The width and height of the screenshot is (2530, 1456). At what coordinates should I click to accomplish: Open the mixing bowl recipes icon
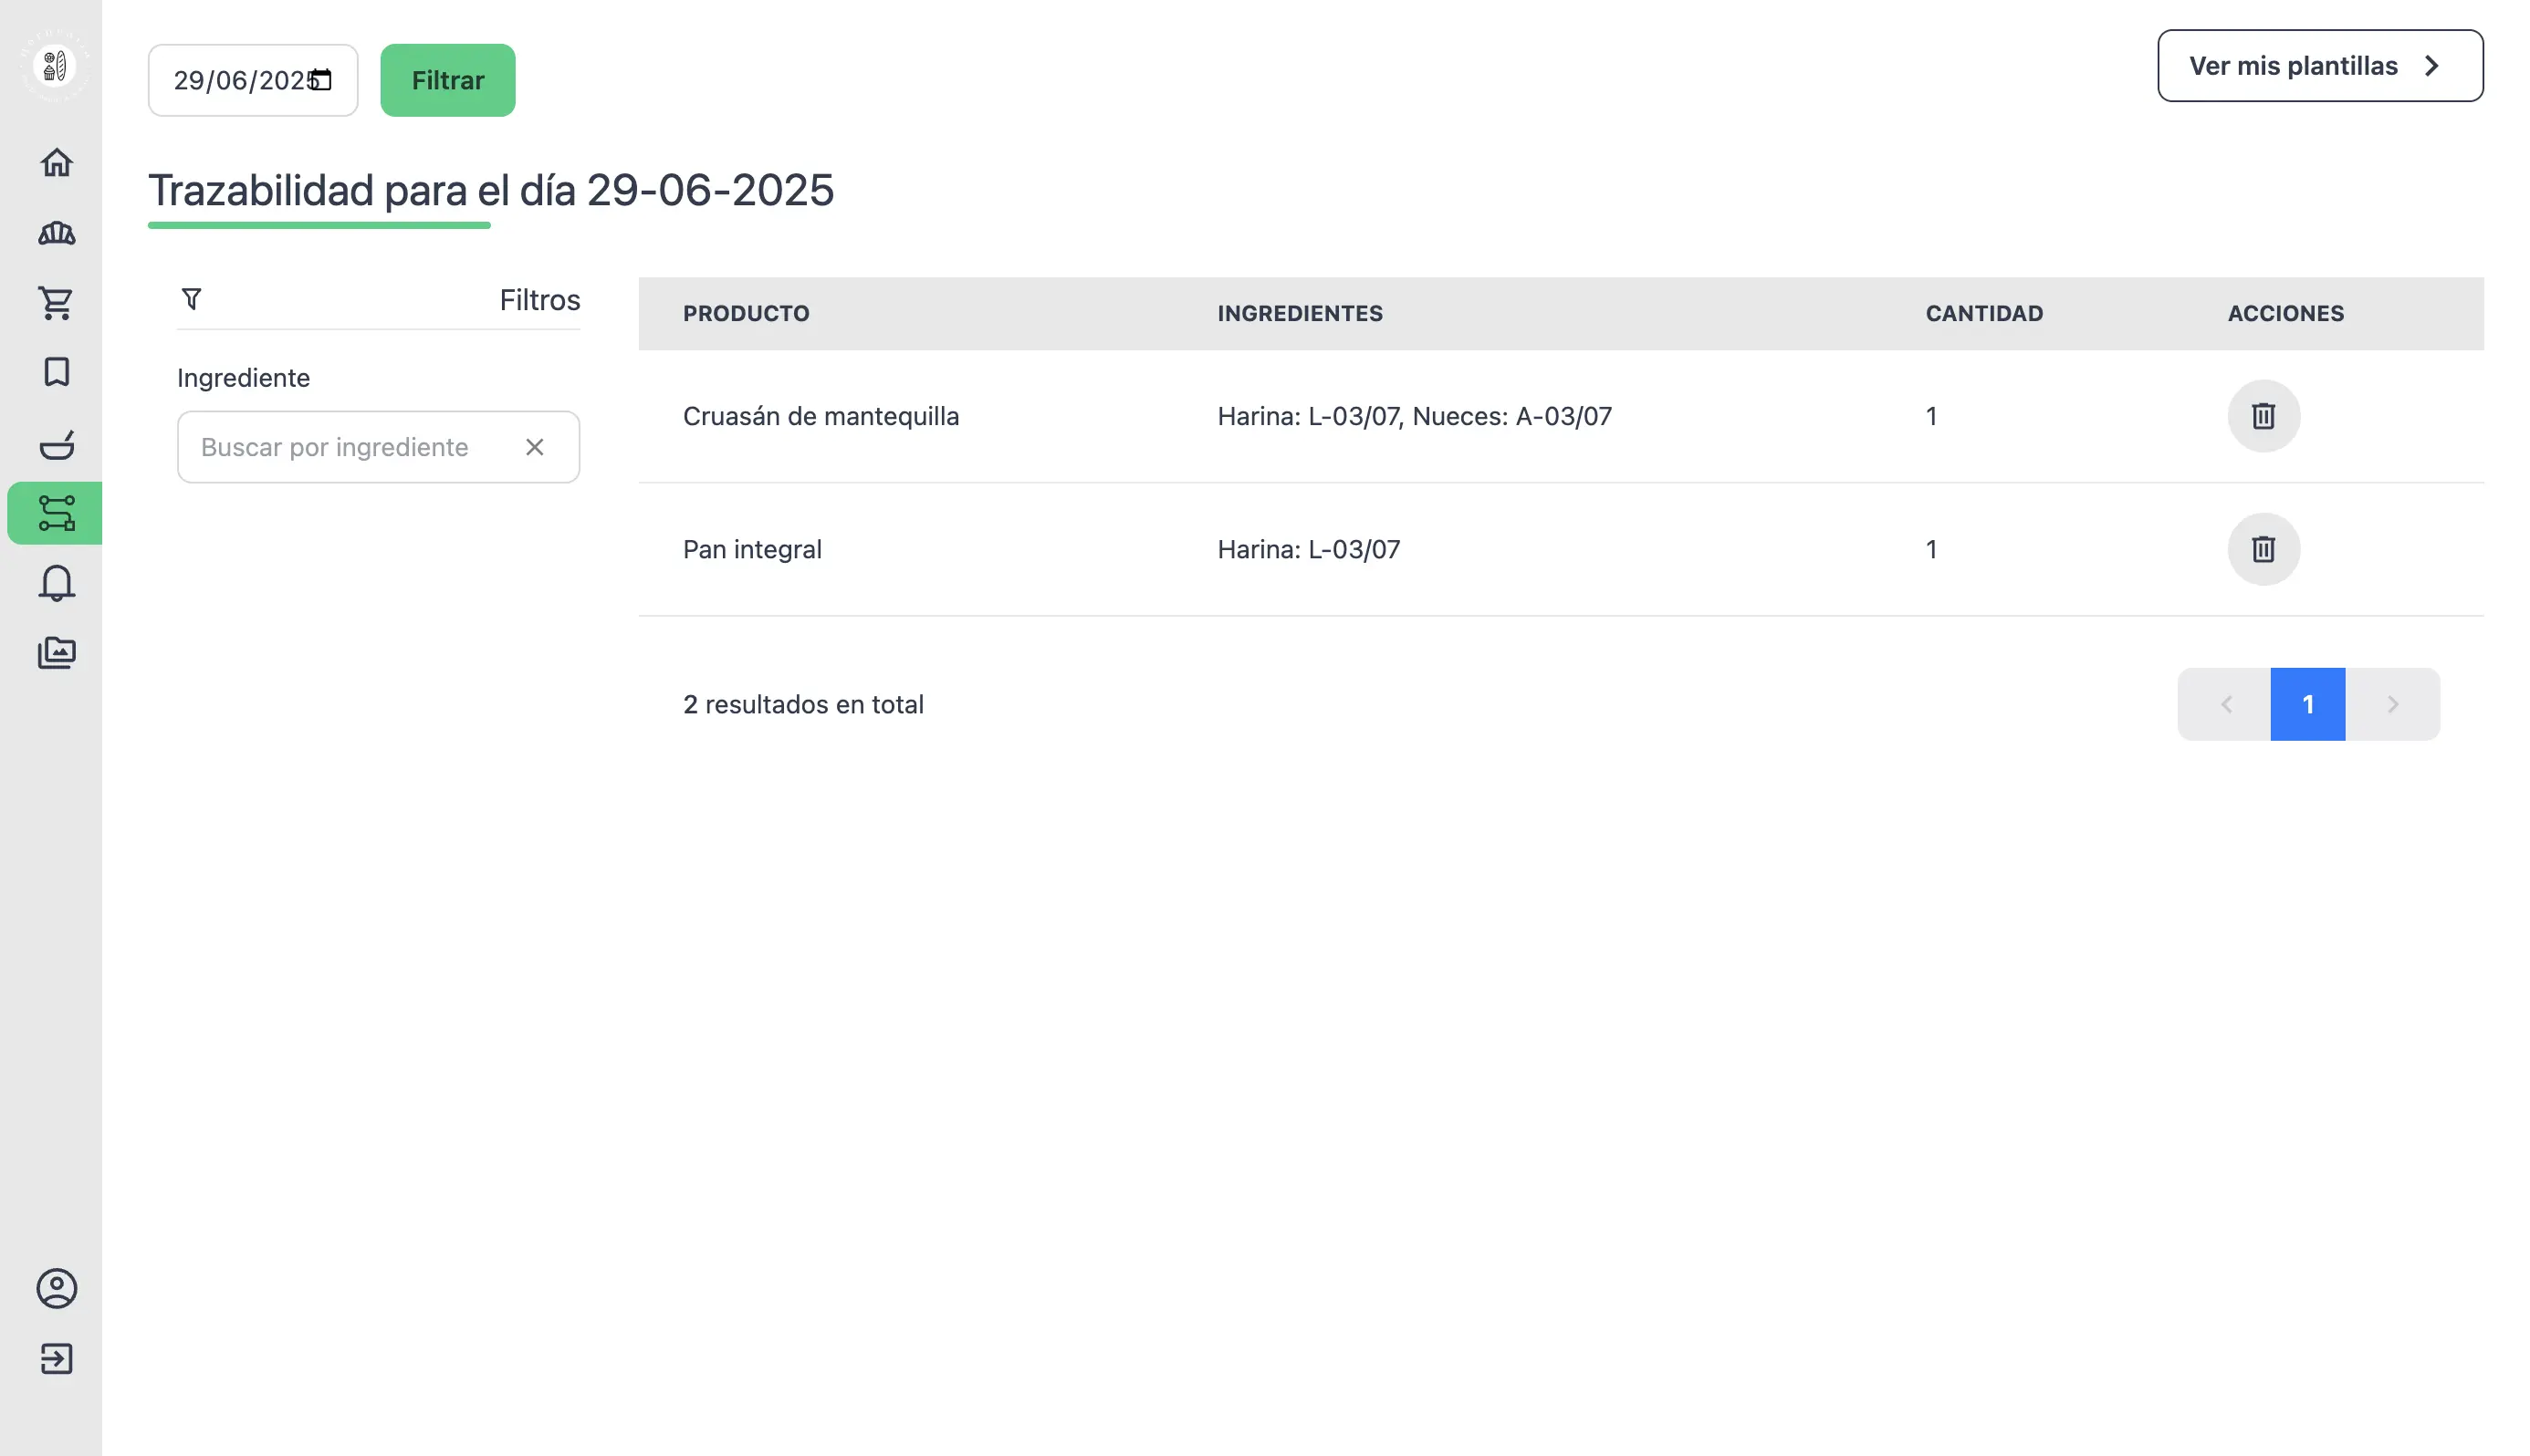coord(56,444)
